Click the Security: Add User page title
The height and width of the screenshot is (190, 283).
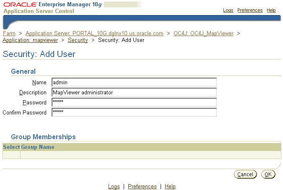(x=39, y=54)
